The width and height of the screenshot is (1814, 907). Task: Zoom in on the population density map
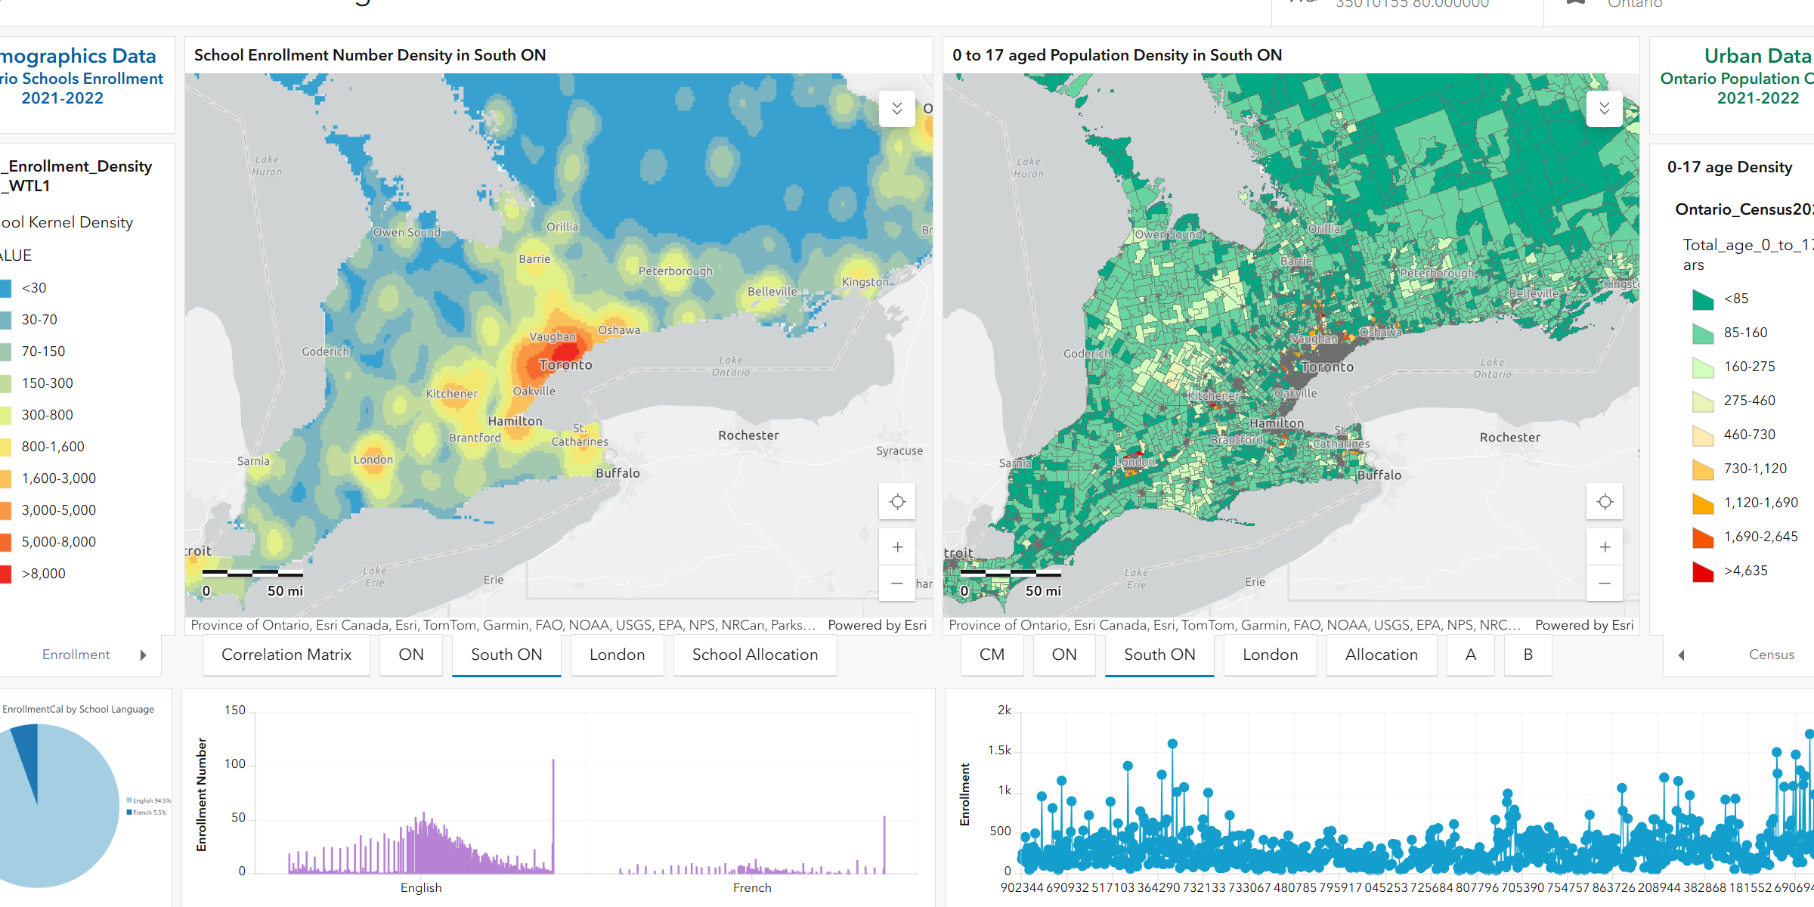[1605, 546]
